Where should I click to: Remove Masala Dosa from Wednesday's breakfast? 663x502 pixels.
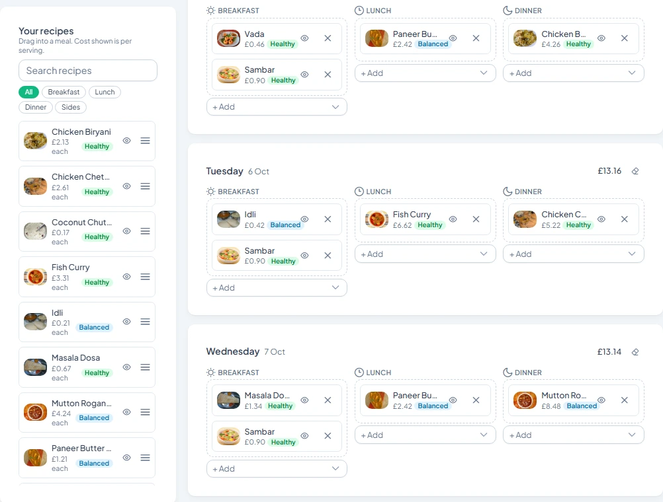click(328, 400)
